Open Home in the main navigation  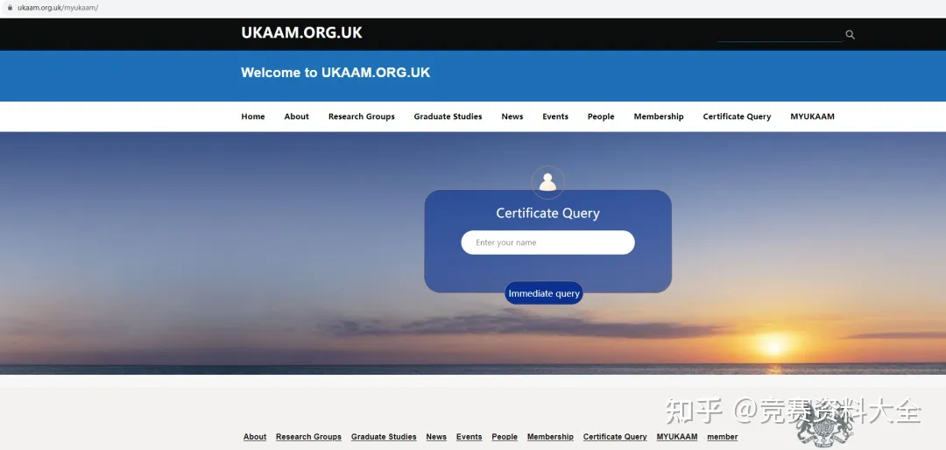click(x=253, y=116)
